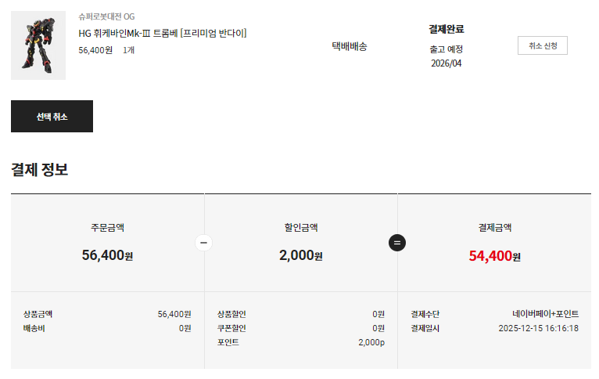Click the 배송비 shipping fee row
Image resolution: width=599 pixels, height=379 pixels.
[x=107, y=328]
